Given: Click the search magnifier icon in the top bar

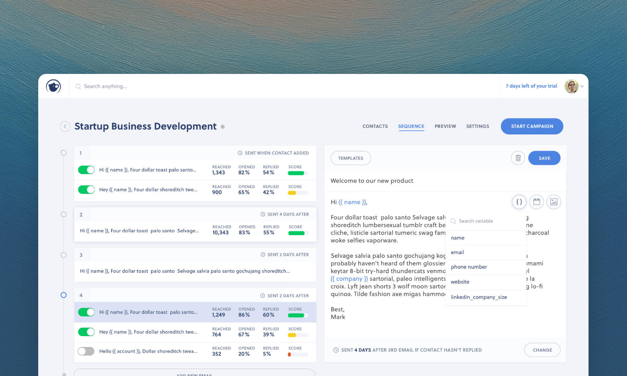Looking at the screenshot, I should tap(78, 86).
